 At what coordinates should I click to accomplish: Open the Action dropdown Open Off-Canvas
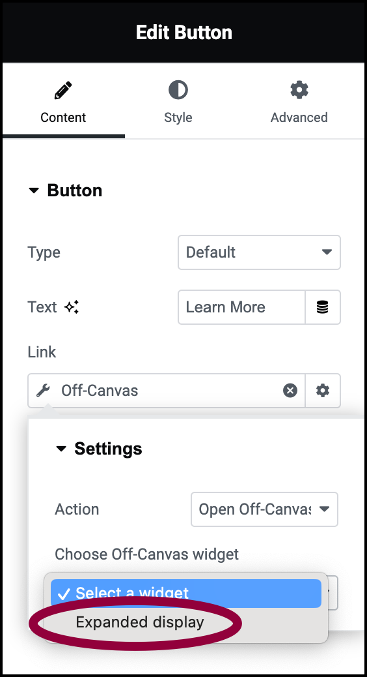[264, 509]
